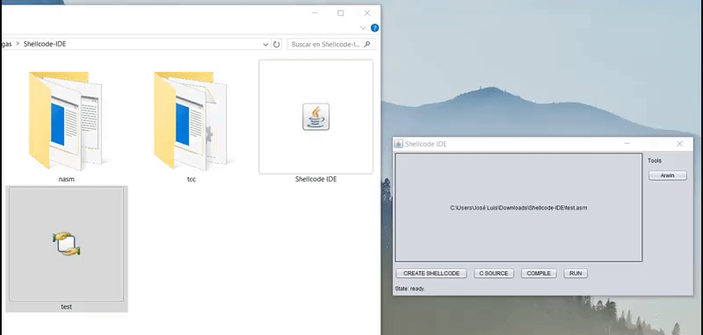Select the Shellcode IDE Java file icon
Image resolution: width=703 pixels, height=335 pixels.
(x=315, y=117)
